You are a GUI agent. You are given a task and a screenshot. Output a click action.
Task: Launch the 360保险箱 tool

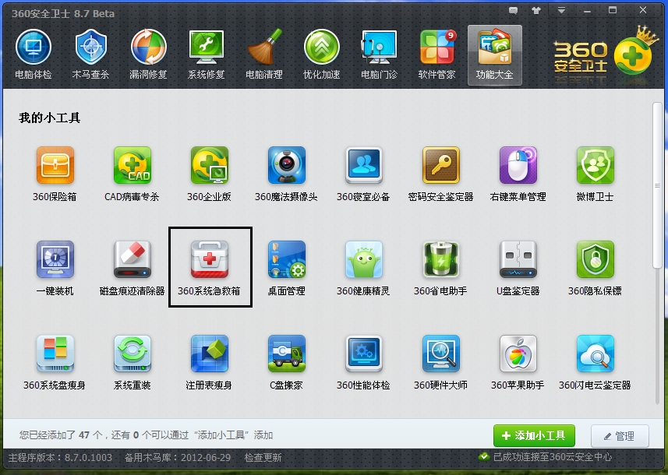(55, 166)
